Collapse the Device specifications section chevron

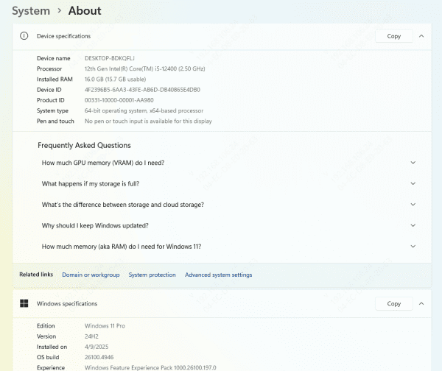[421, 36]
